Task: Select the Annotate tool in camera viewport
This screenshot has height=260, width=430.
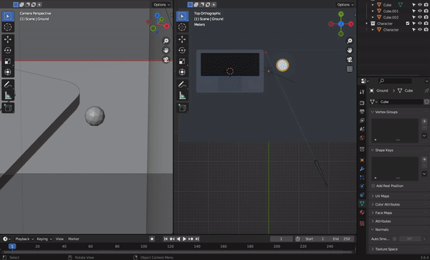Action: point(8,85)
